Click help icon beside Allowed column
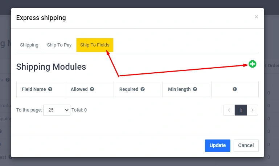This screenshot has height=166, width=279. (92, 89)
